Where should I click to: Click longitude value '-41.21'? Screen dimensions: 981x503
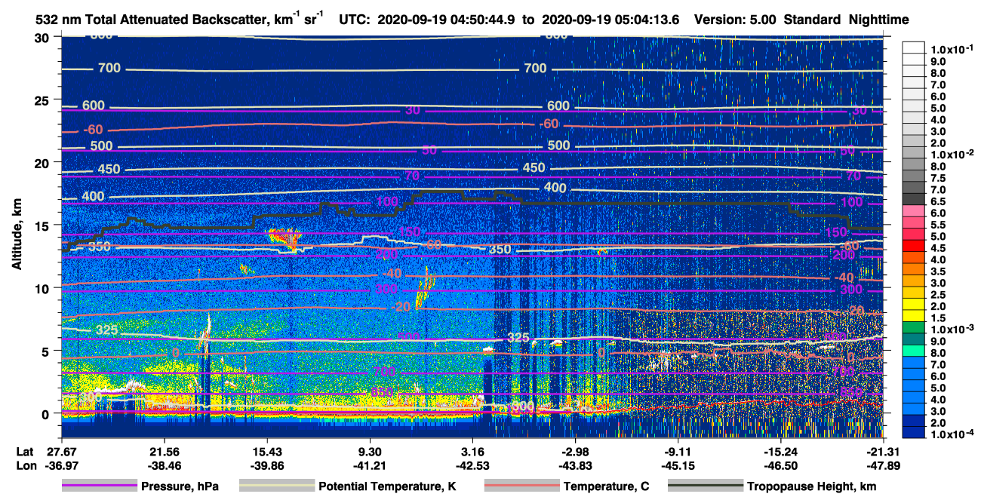[x=370, y=465]
